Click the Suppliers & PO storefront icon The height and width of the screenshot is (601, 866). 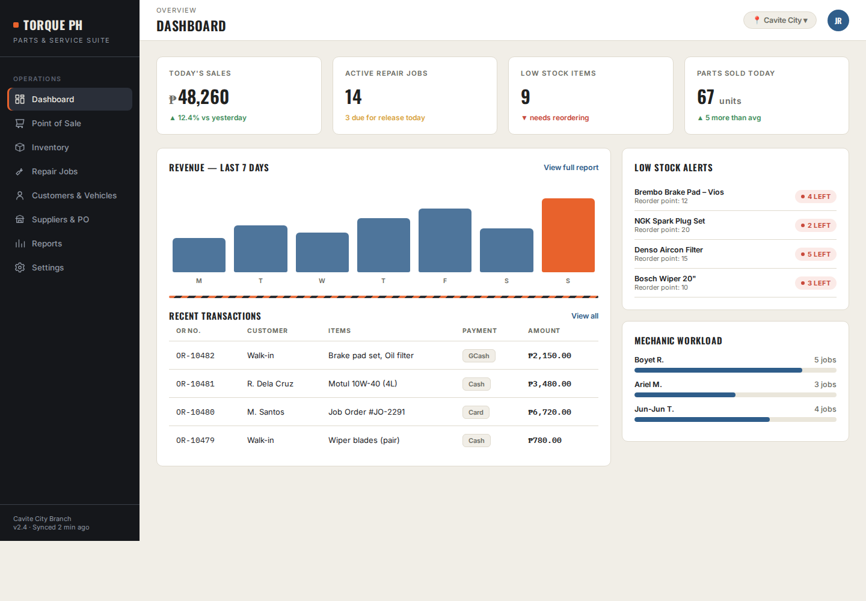[x=20, y=219]
